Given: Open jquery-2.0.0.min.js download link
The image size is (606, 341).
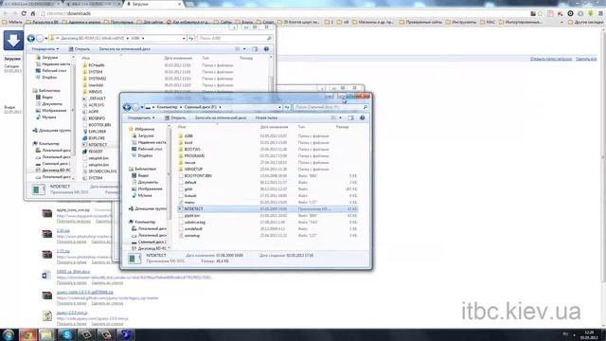Looking at the screenshot, I should [72, 313].
